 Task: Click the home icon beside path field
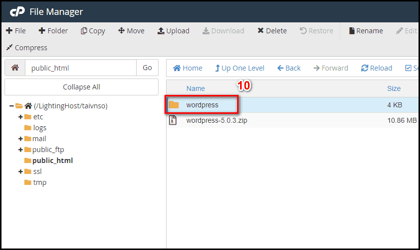point(15,68)
